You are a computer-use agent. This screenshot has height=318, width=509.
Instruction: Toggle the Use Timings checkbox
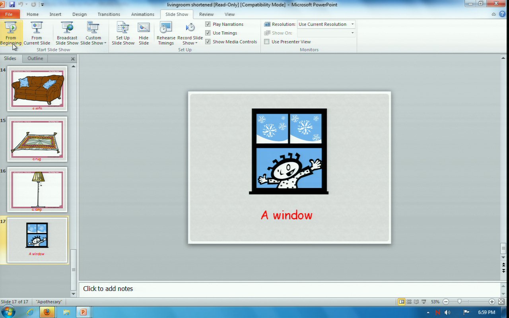(x=208, y=33)
